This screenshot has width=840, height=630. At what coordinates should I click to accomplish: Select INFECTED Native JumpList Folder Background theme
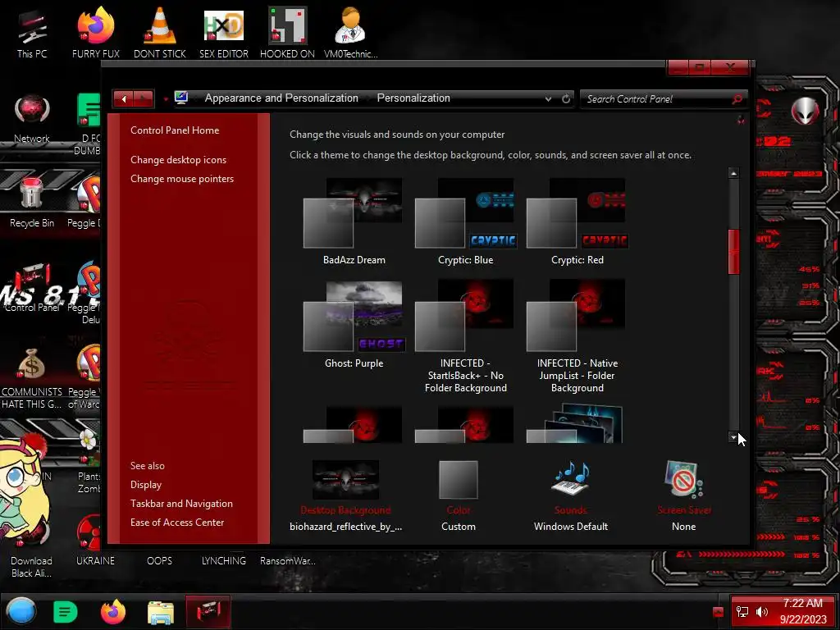[577, 336]
